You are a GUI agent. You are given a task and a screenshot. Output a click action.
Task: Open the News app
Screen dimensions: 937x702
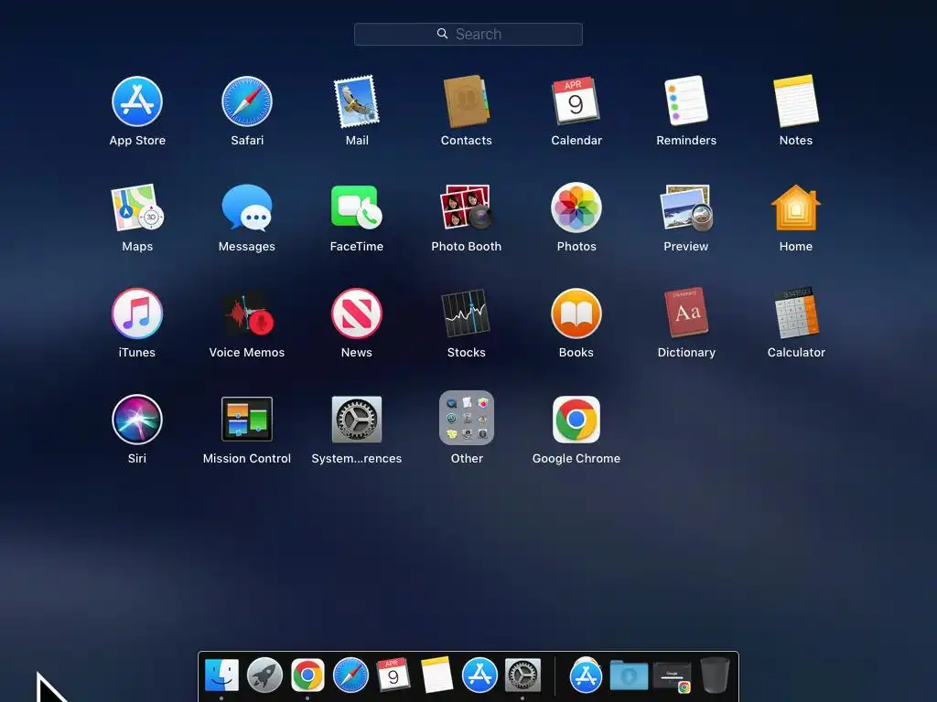click(x=357, y=314)
